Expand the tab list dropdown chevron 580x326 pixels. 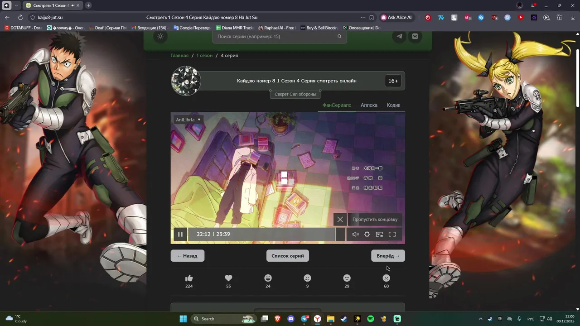click(16, 5)
